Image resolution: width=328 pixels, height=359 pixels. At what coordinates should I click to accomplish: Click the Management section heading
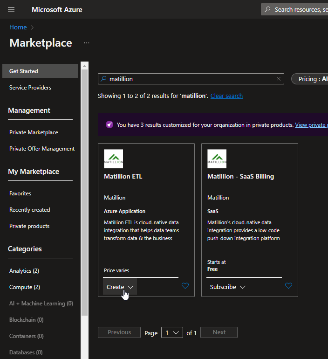pos(29,110)
